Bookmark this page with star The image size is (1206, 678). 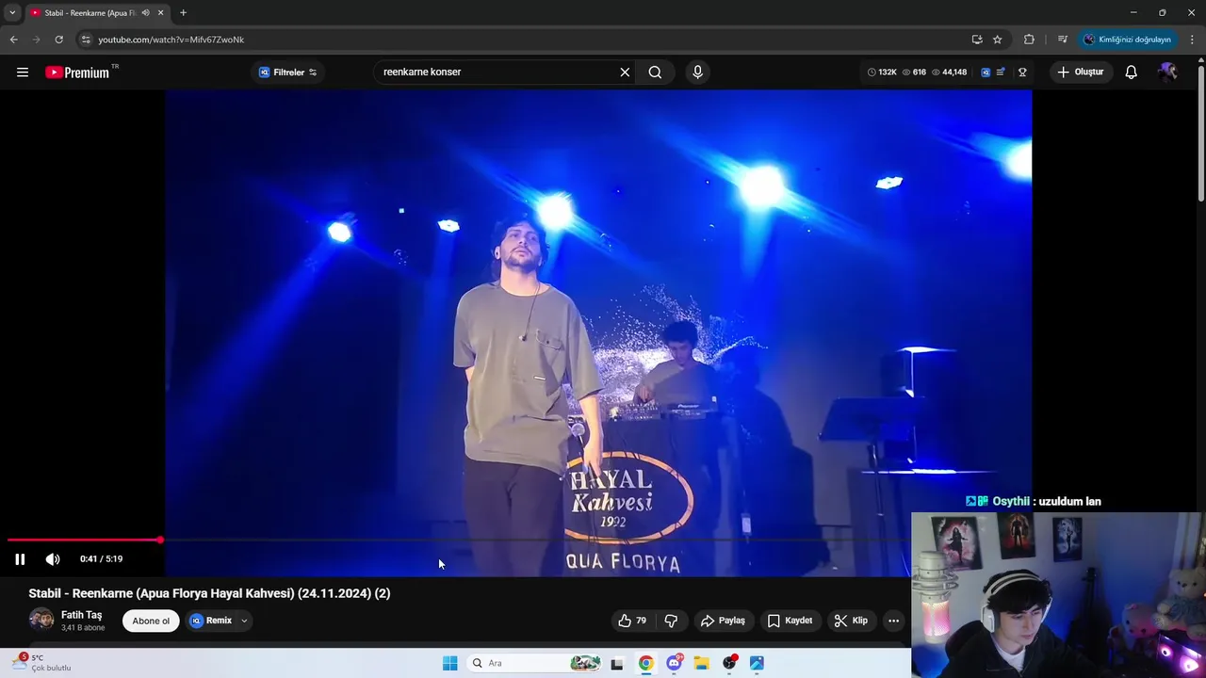pyautogui.click(x=998, y=40)
